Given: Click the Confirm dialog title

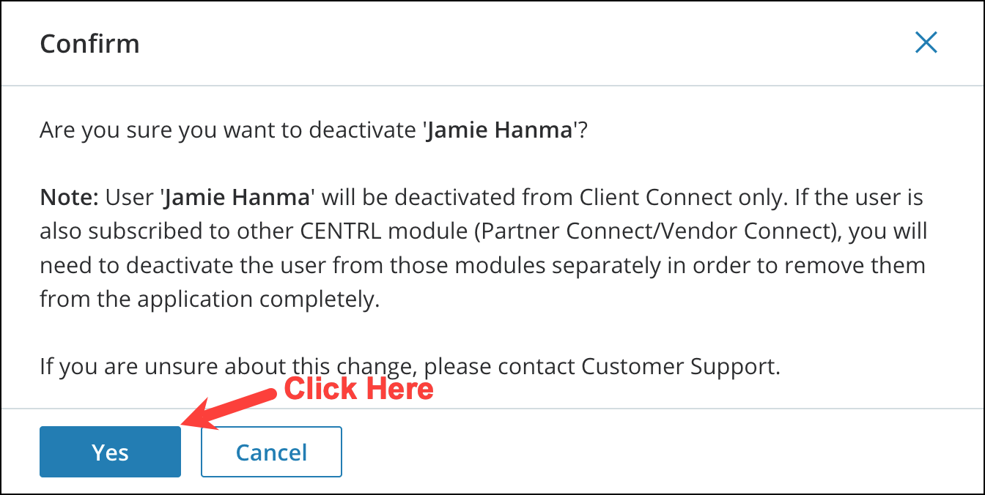Looking at the screenshot, I should coord(89,44).
